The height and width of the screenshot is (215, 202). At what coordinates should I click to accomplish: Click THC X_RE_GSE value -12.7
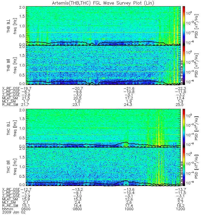26,189
